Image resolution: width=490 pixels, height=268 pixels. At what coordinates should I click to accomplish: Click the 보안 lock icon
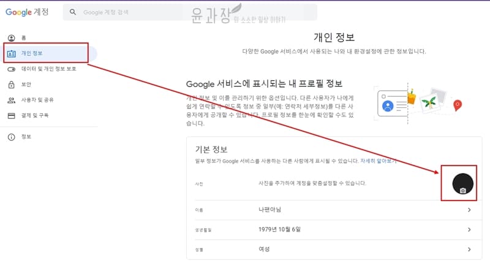[11, 85]
